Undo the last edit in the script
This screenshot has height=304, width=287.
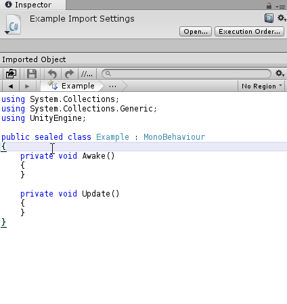point(52,74)
